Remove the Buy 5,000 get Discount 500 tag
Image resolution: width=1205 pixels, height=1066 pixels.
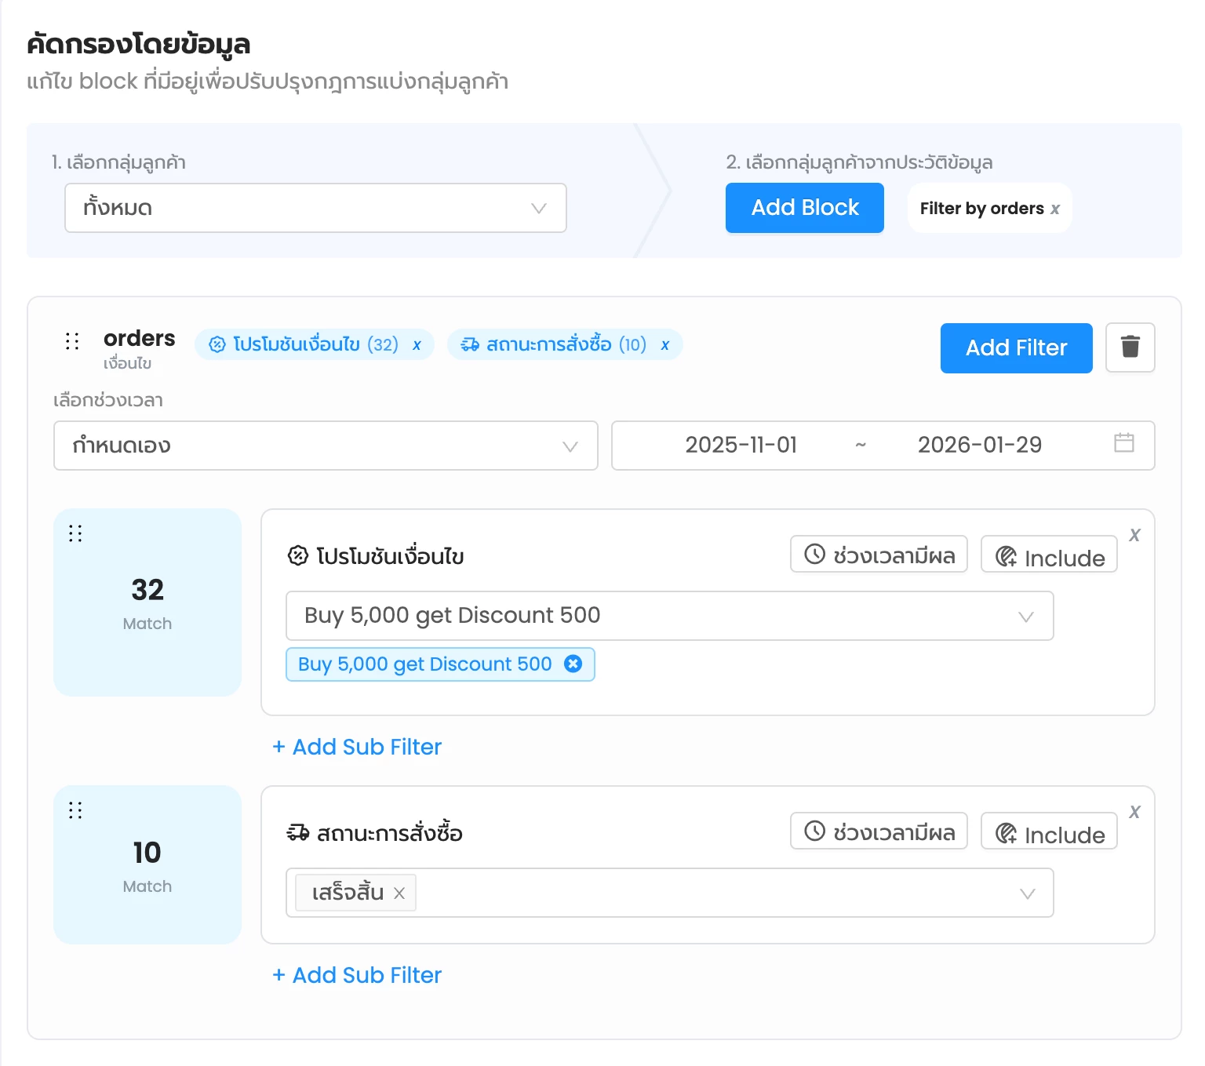573,664
